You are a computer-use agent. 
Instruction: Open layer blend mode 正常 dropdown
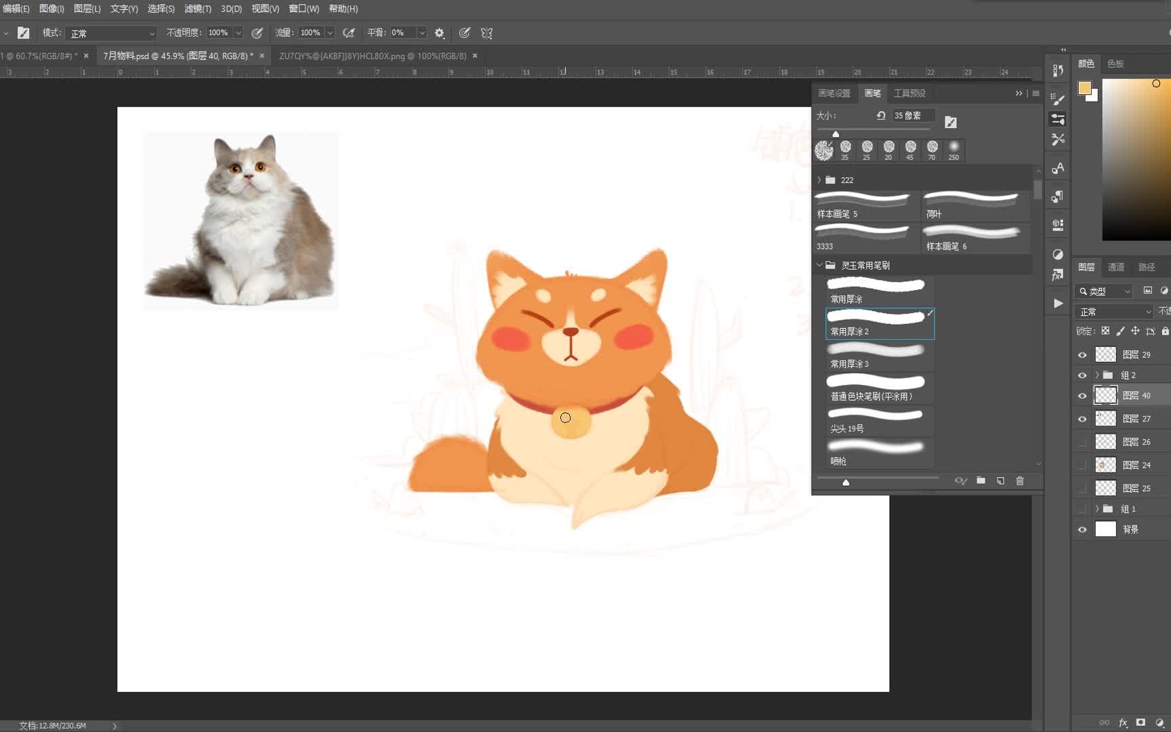pos(1114,311)
